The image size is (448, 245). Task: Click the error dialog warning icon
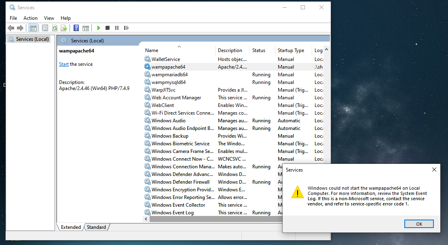(298, 192)
